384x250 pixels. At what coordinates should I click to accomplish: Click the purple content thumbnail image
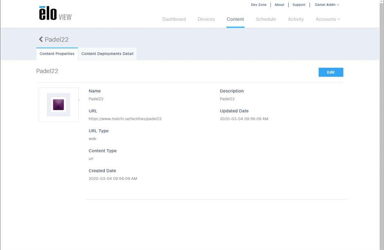(x=58, y=105)
